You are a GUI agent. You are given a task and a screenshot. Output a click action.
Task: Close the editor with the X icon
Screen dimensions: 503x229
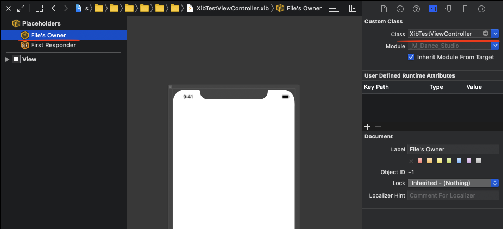point(9,9)
